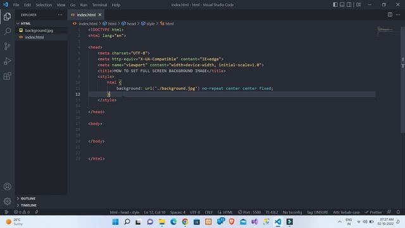The width and height of the screenshot is (405, 228).
Task: Open taskbar Search magnifier icon
Action: [x=127, y=222]
